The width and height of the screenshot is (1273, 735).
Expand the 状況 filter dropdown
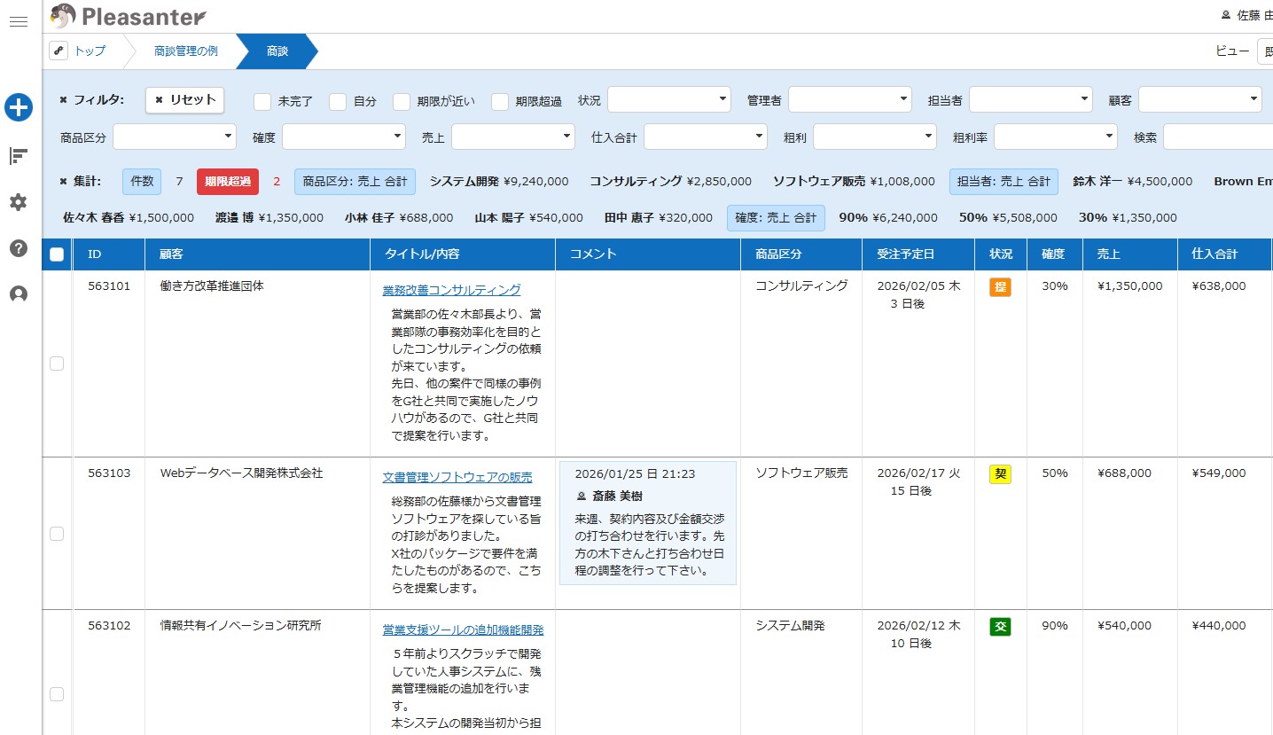coord(668,100)
